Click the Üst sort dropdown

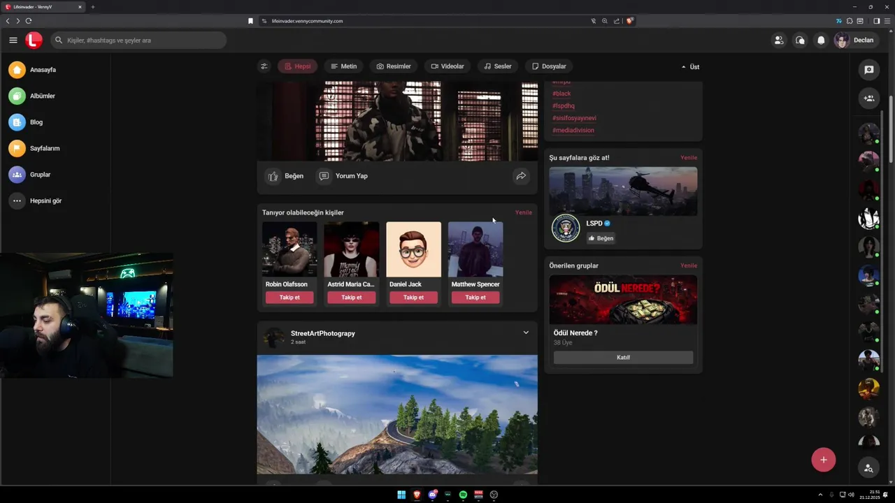click(x=690, y=67)
